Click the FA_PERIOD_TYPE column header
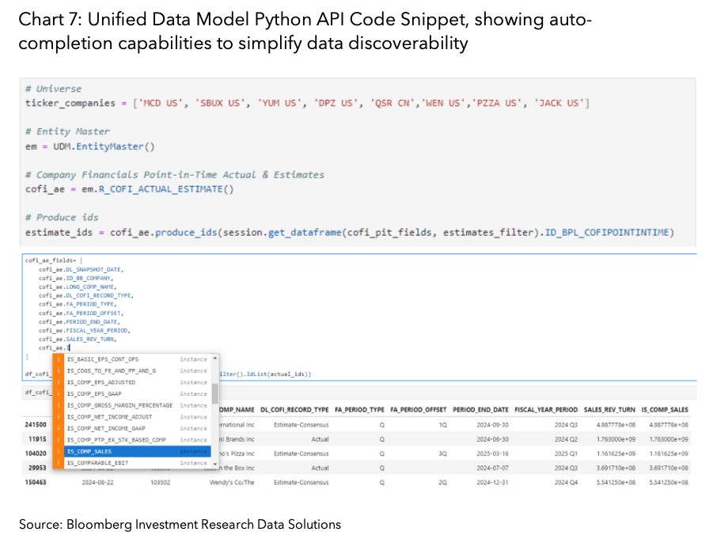 coord(359,410)
